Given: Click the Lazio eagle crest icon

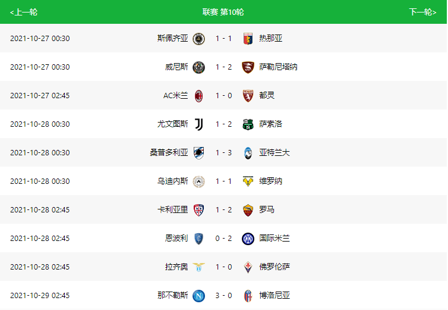Looking at the screenshot, I should click(199, 267).
